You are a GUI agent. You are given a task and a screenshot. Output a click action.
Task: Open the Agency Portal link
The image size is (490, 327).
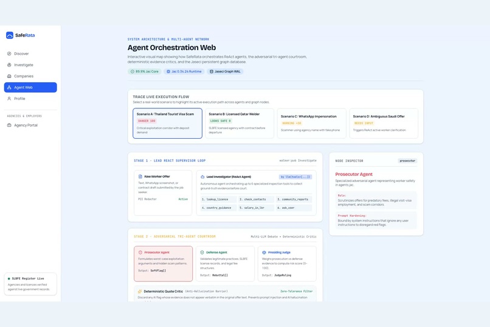[x=30, y=125]
